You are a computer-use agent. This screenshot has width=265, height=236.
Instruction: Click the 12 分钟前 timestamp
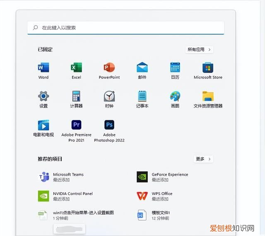[160, 218]
